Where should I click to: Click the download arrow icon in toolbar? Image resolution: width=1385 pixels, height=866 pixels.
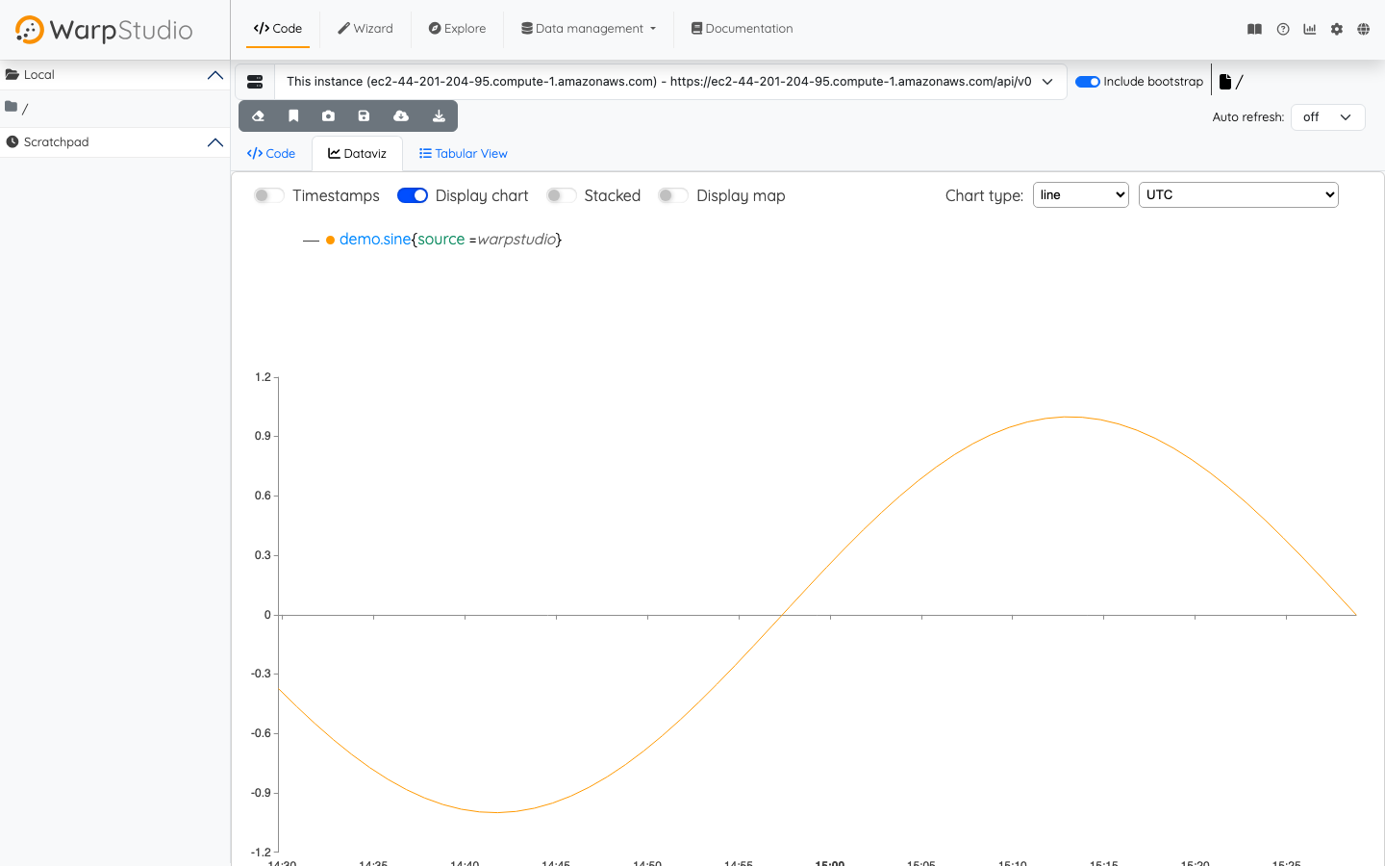coord(439,115)
